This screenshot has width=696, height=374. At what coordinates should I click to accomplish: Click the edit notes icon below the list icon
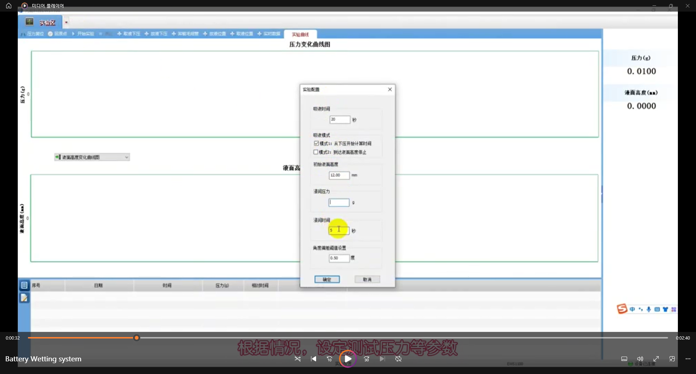[24, 298]
